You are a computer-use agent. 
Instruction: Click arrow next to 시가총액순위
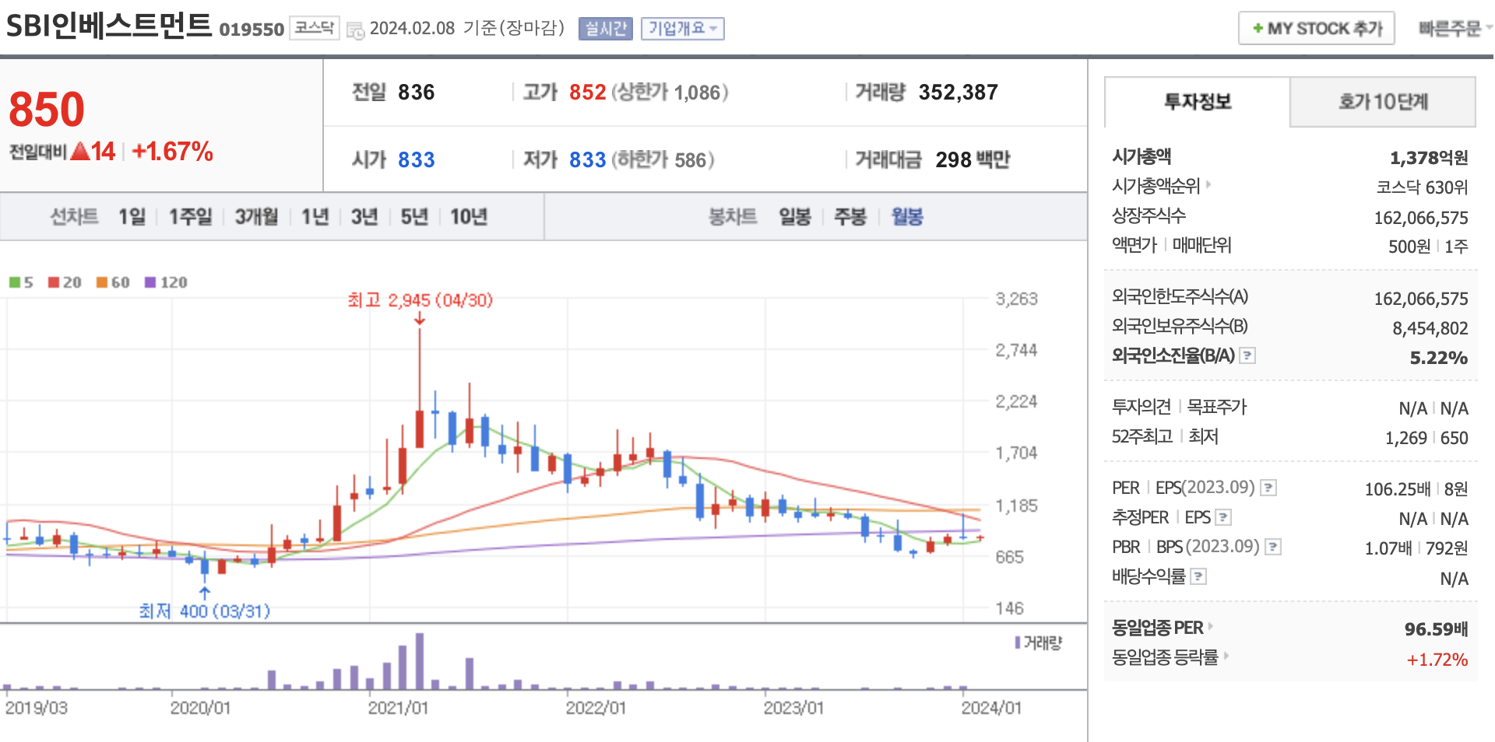point(1208,185)
